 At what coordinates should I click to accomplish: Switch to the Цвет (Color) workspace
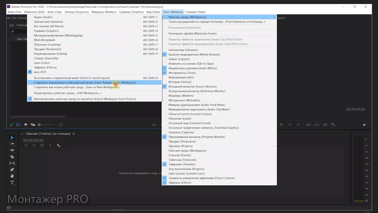pyautogui.click(x=94, y=63)
